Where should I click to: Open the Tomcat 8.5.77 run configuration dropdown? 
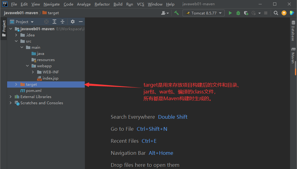tap(204, 13)
